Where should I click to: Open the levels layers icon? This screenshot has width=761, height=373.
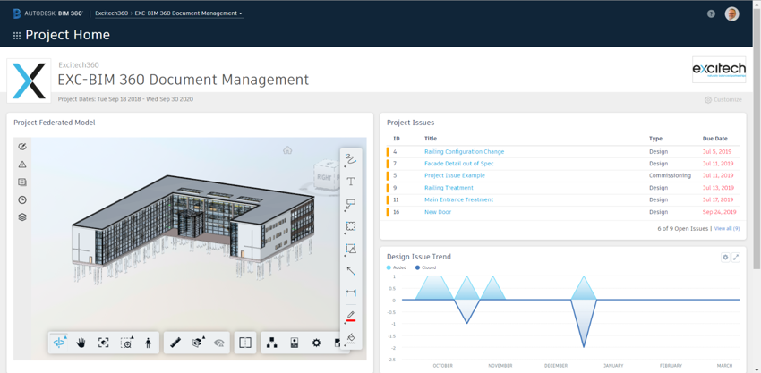click(21, 217)
